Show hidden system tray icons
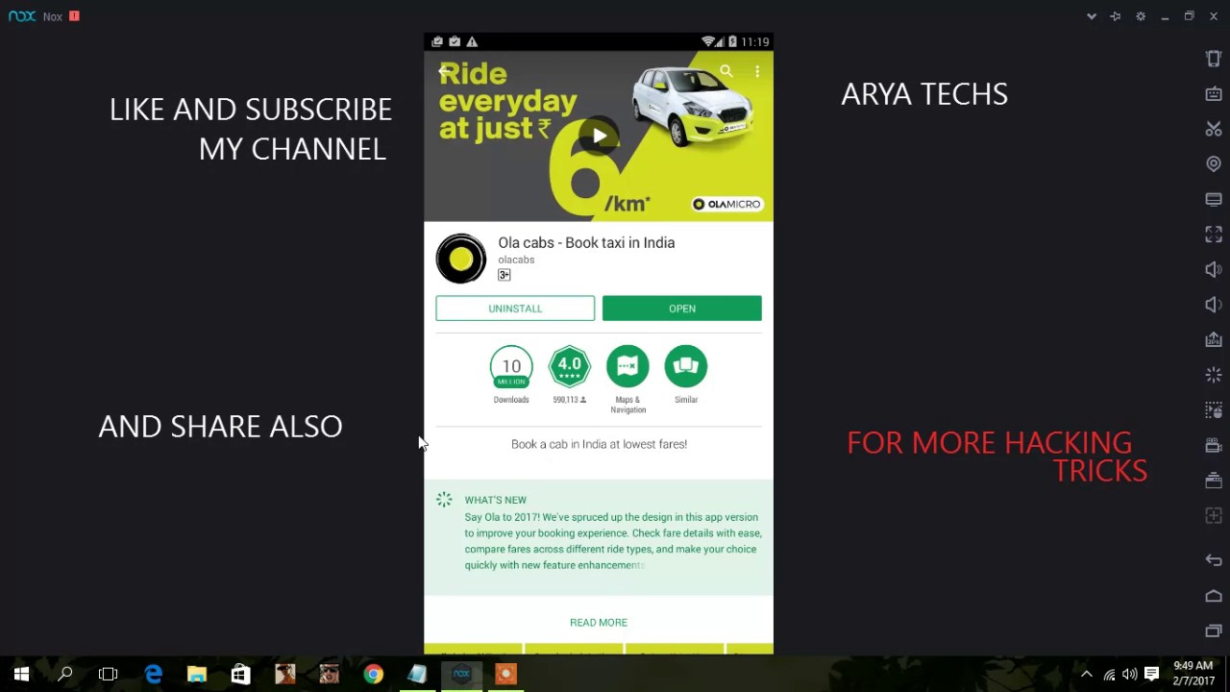The image size is (1230, 692). tap(1087, 675)
